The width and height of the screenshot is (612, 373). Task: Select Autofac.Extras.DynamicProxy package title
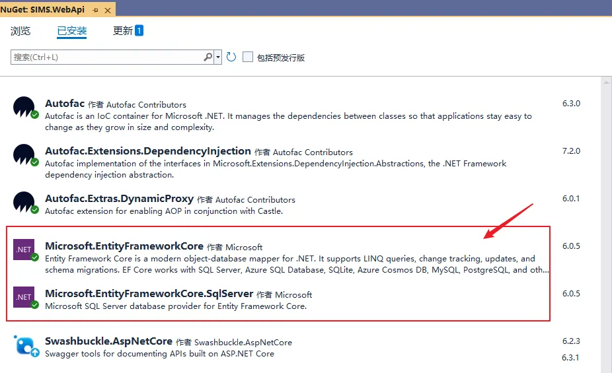[x=119, y=199]
